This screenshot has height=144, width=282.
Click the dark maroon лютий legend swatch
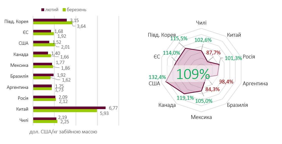pyautogui.click(x=43, y=10)
